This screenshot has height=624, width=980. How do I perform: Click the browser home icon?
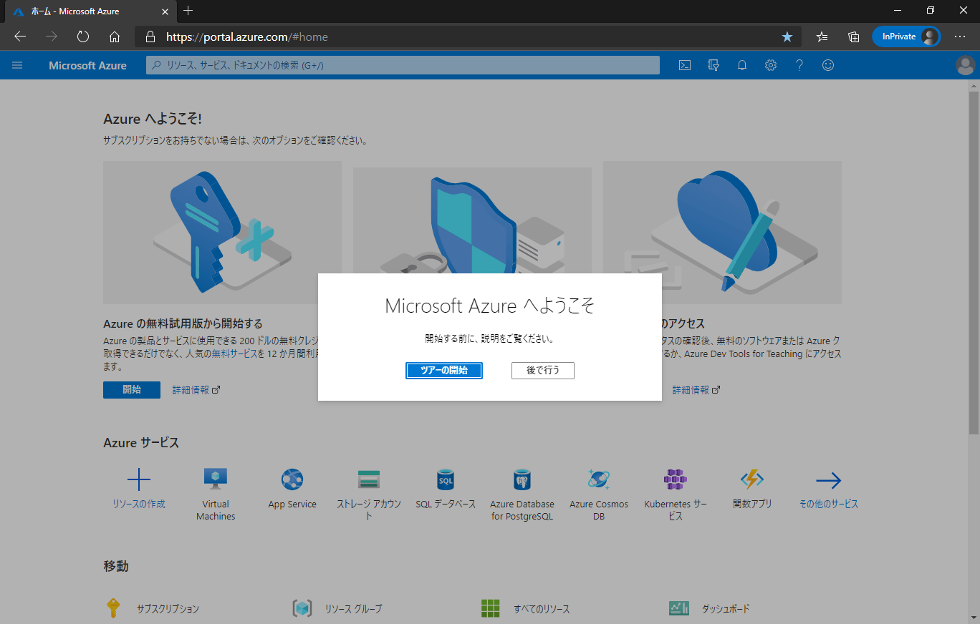click(x=115, y=36)
